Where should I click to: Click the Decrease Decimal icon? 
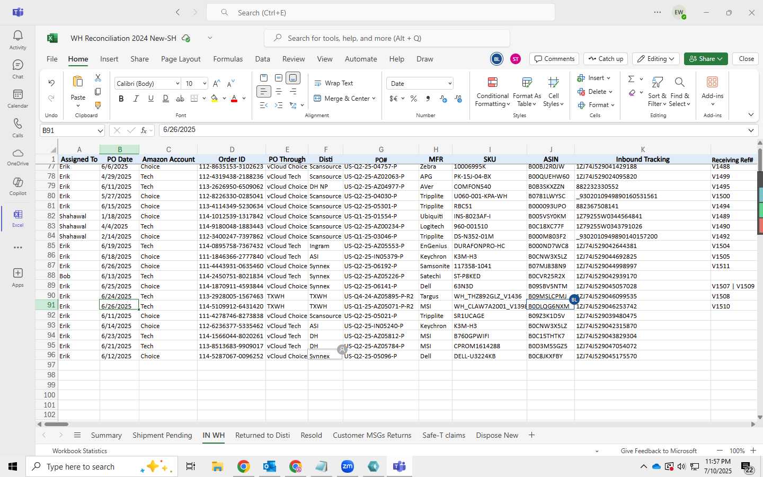click(458, 99)
